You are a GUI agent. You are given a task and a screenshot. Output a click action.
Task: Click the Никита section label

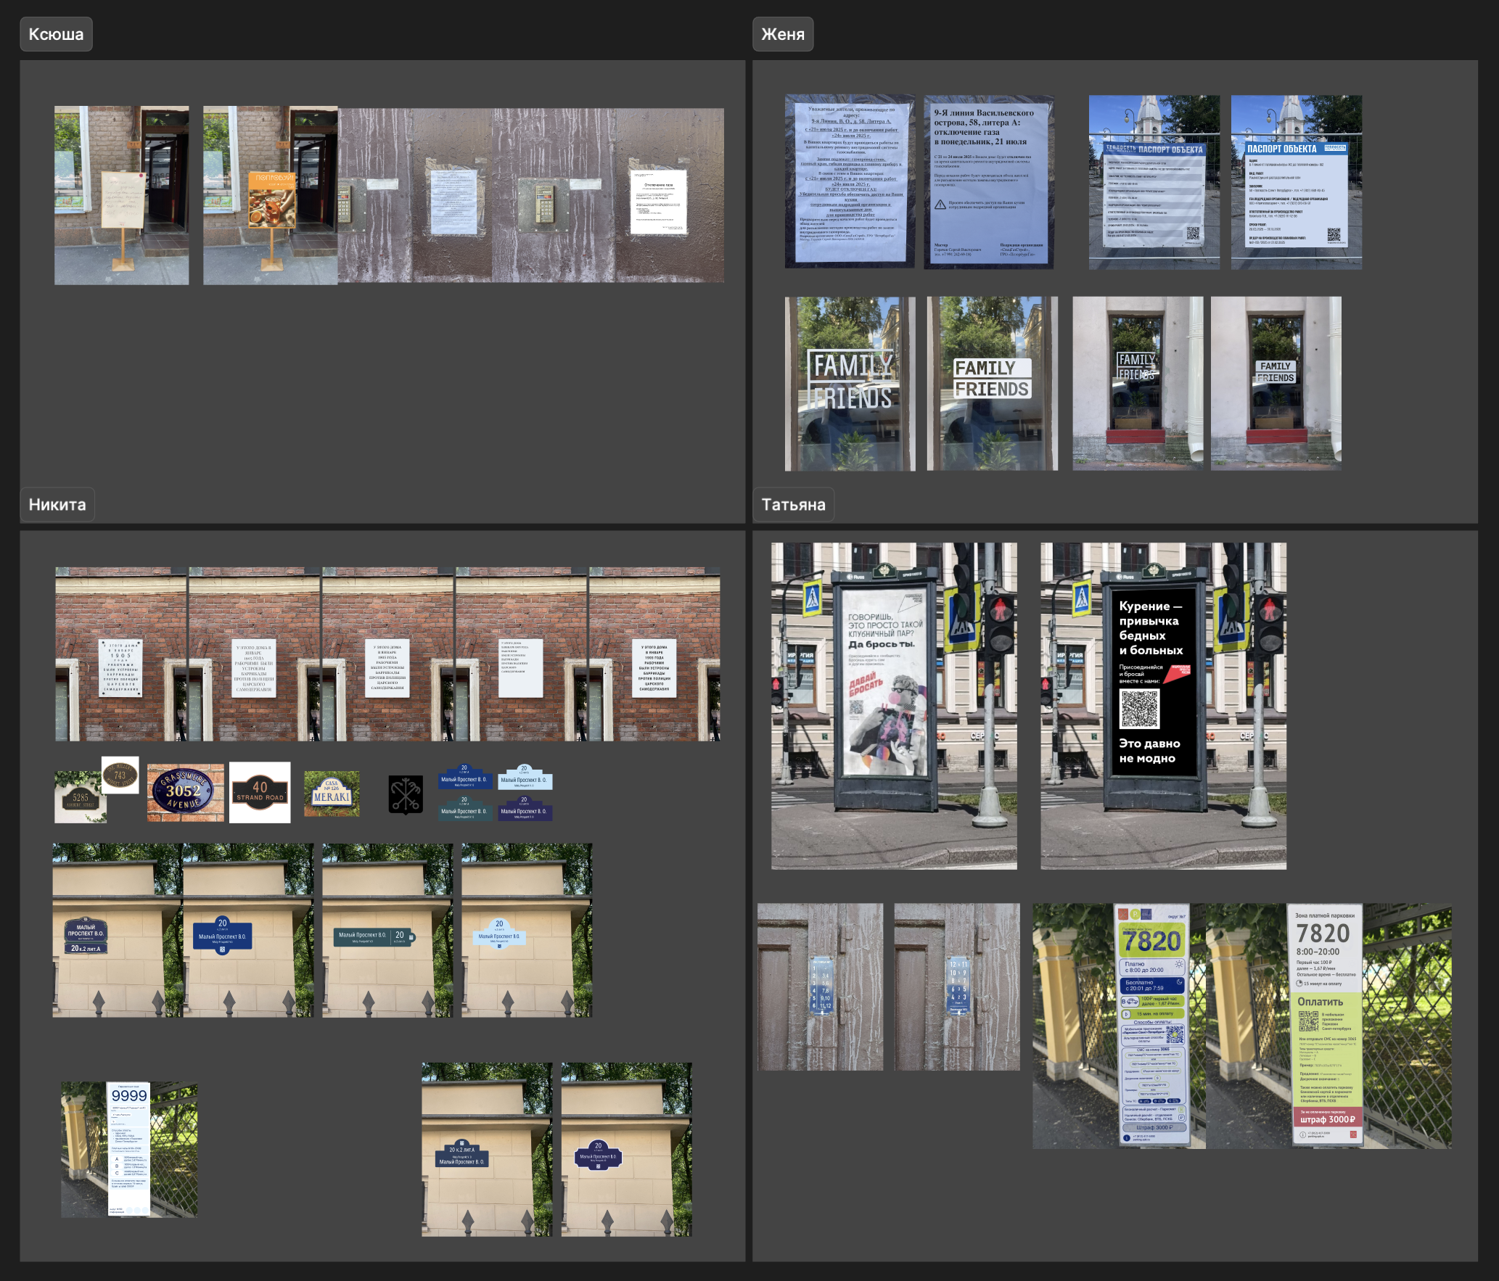[57, 504]
